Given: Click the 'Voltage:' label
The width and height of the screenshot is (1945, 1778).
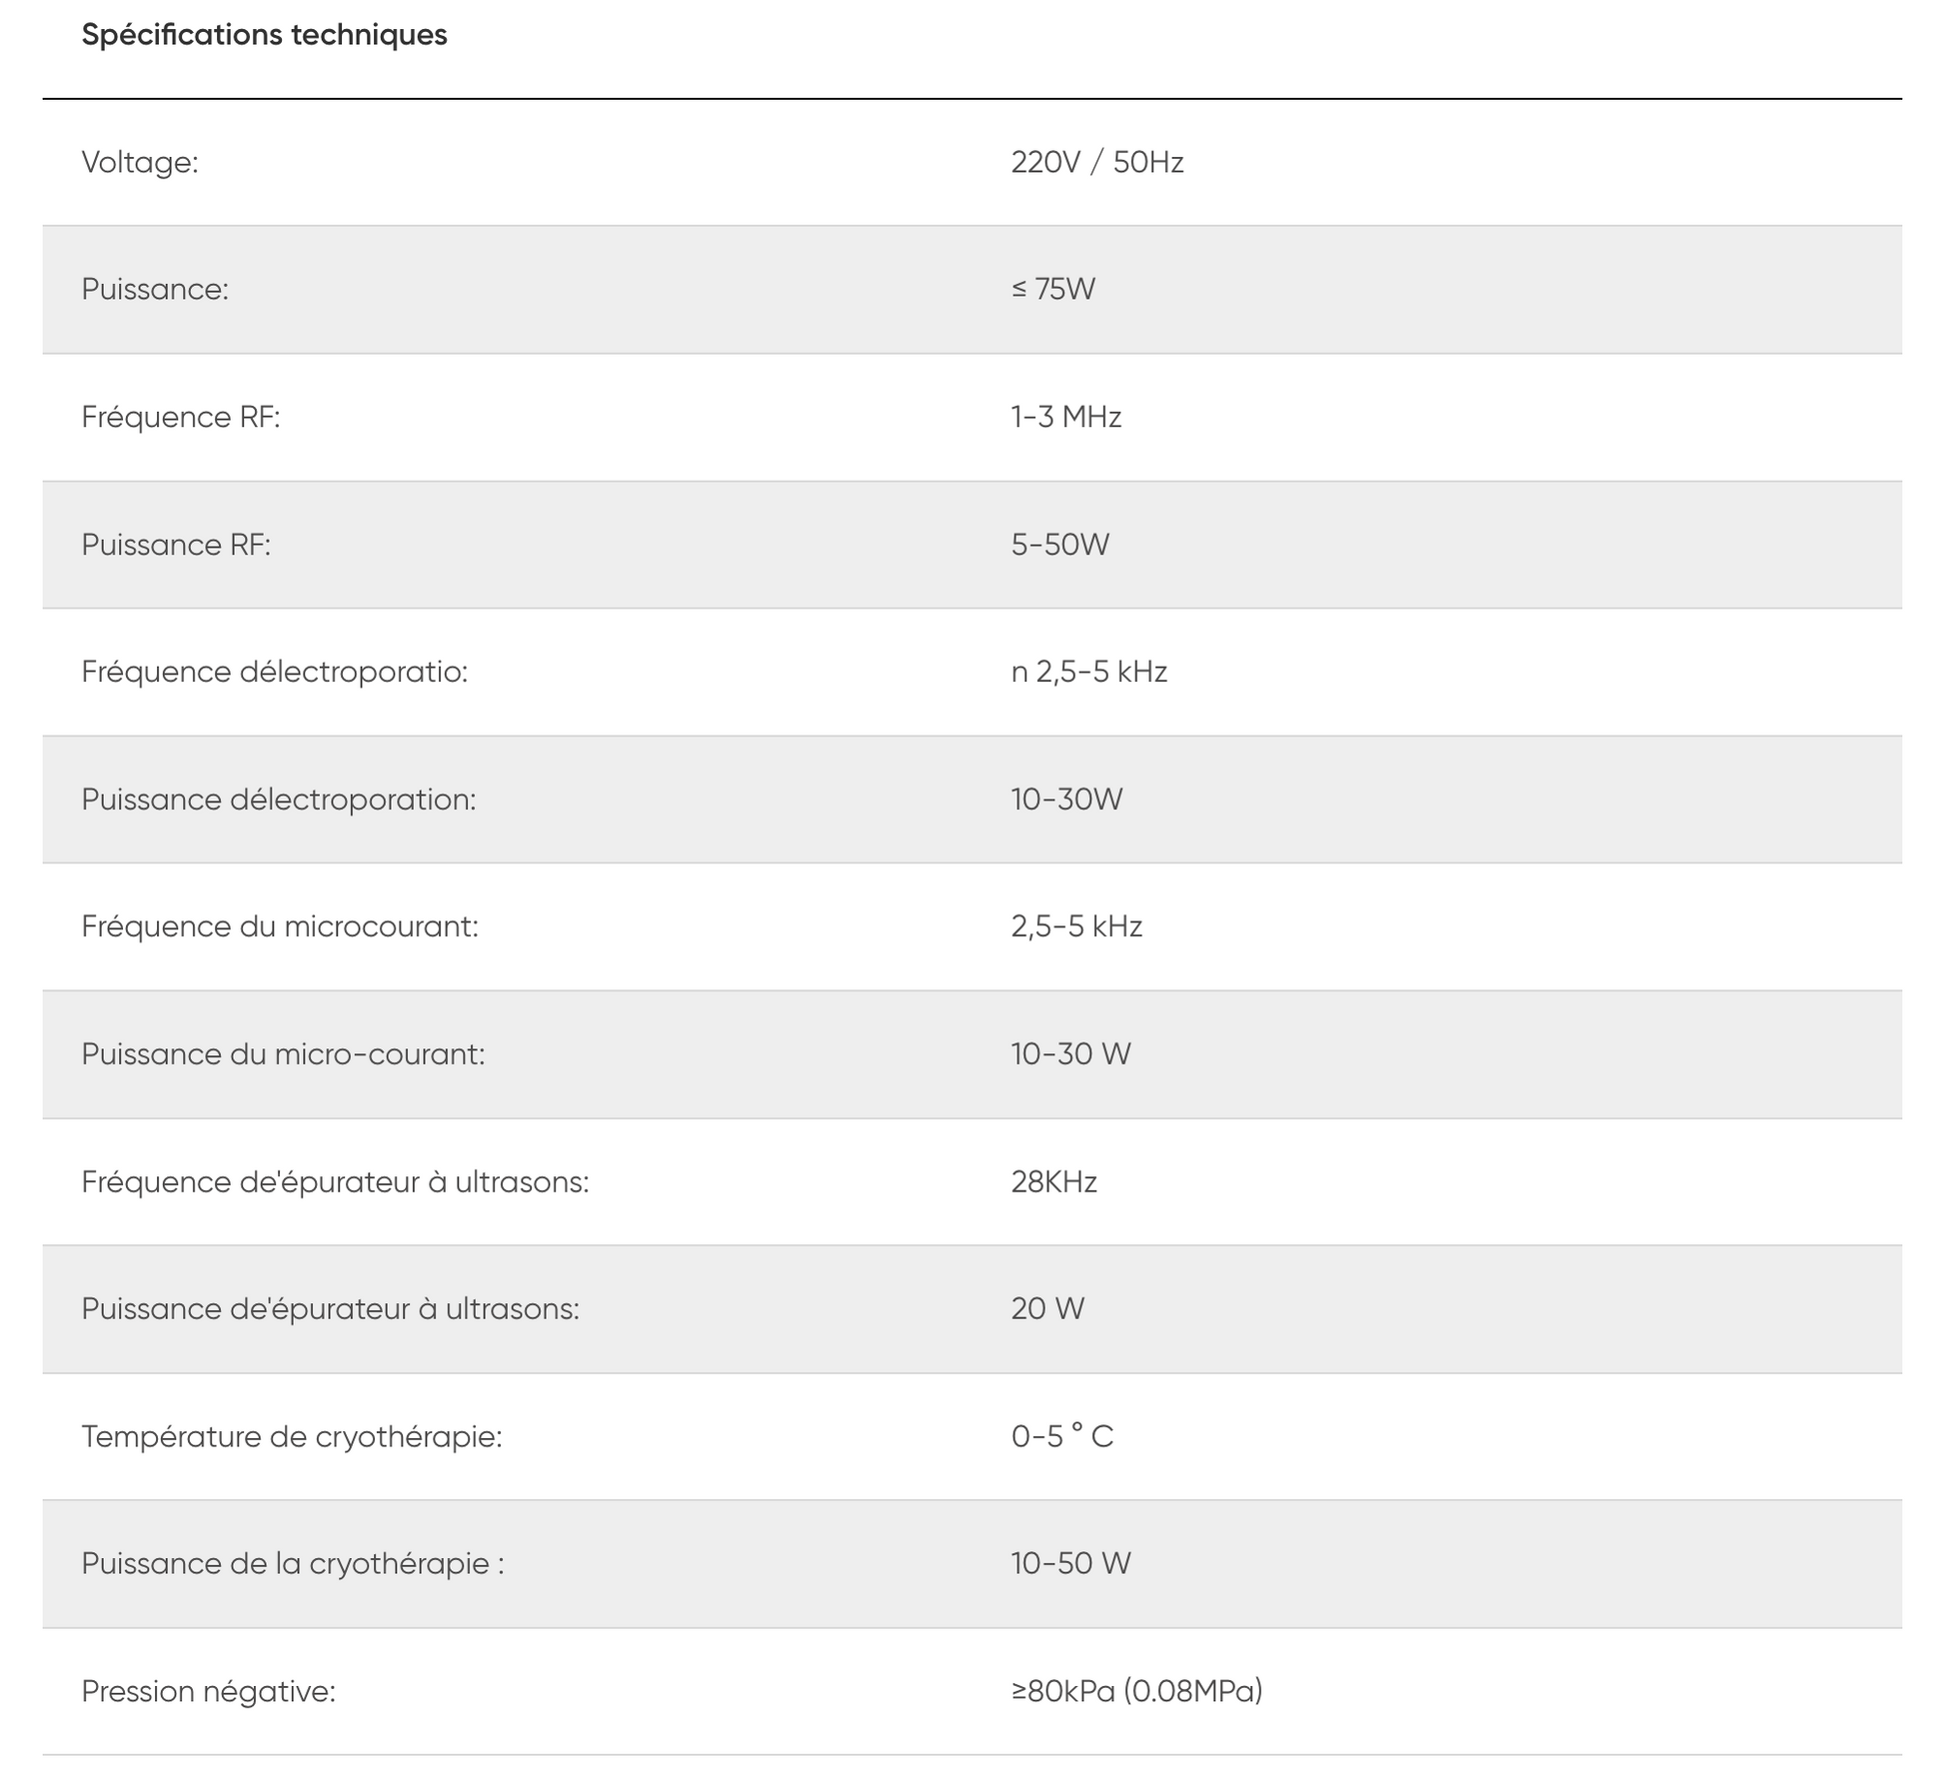Looking at the screenshot, I should click(140, 162).
